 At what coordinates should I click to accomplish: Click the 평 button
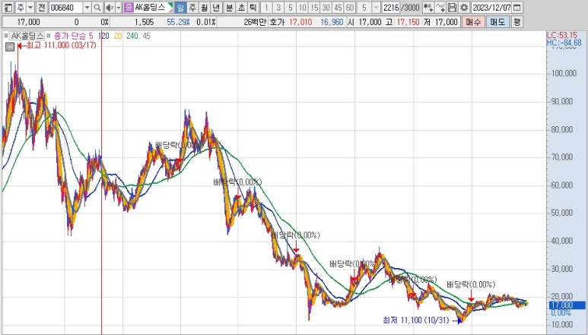517,22
